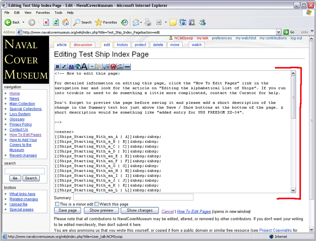Open the Tools menu

tap(58, 12)
